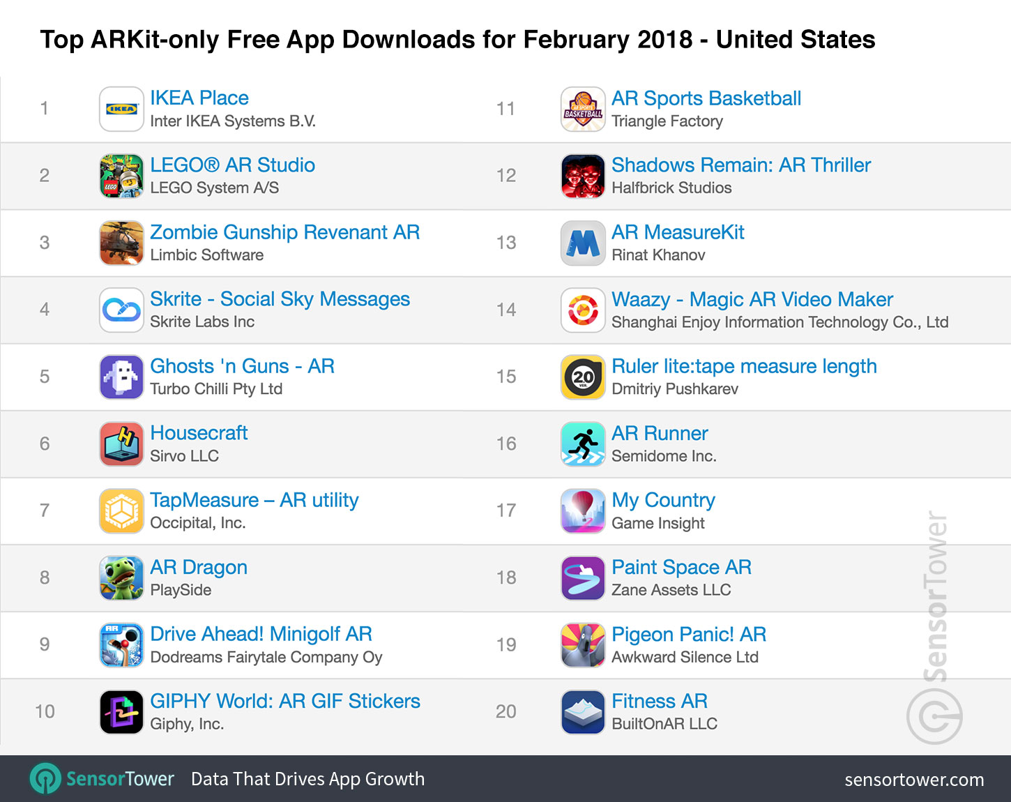This screenshot has height=802, width=1011.
Task: Click the AR MeasureKit app icon
Action: point(583,243)
